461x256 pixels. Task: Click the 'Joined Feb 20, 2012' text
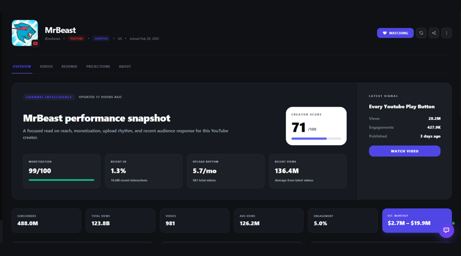pos(144,39)
